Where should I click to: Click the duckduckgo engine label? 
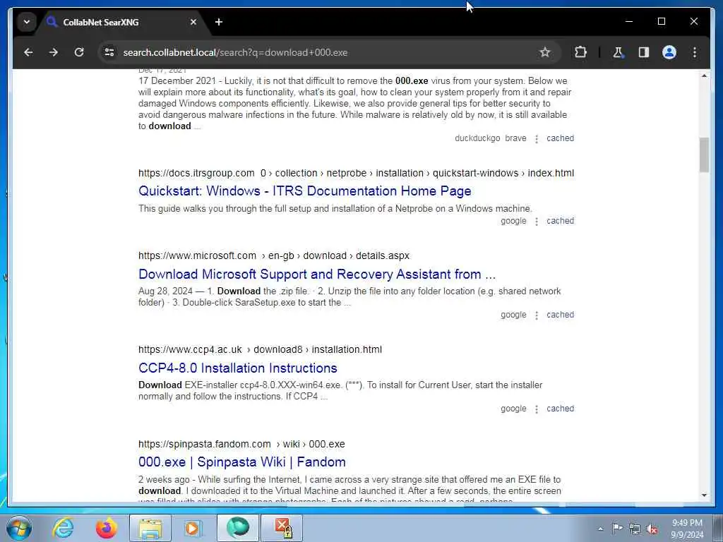click(x=477, y=138)
